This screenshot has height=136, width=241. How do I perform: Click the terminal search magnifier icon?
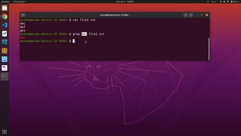pyautogui.click(x=185, y=15)
